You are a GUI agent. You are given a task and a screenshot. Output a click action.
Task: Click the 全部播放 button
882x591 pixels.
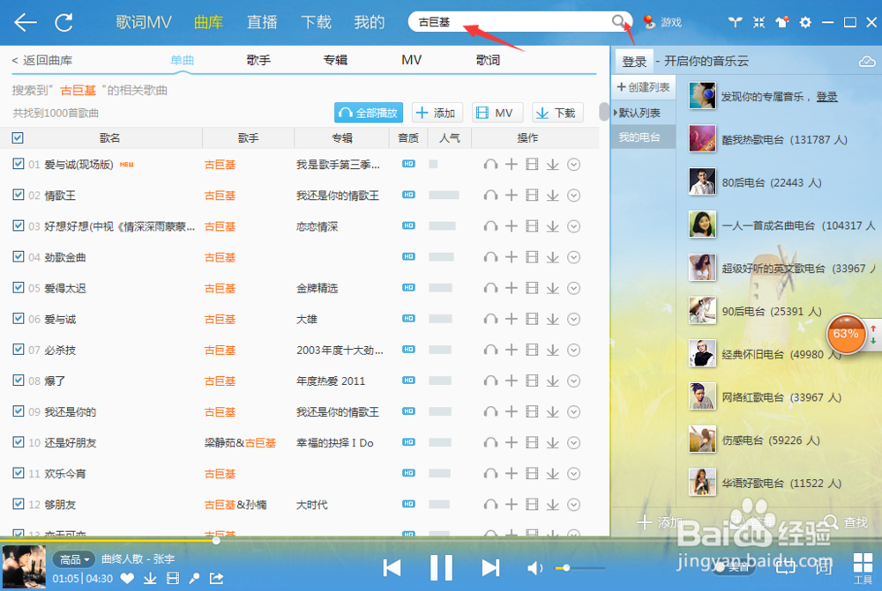[369, 113]
